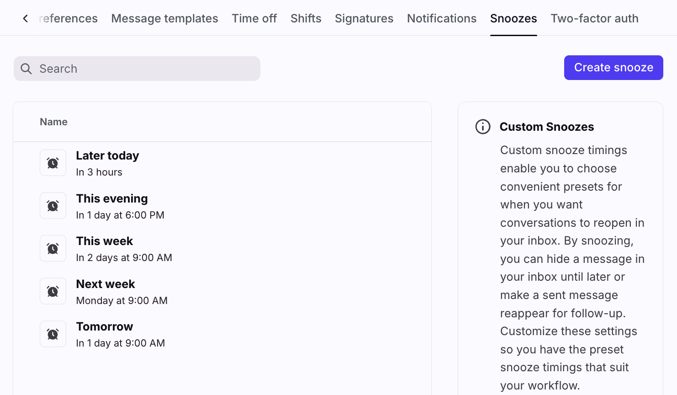The image size is (677, 395).
Task: Click the alarm clock icon for Next week
Action: point(53,291)
